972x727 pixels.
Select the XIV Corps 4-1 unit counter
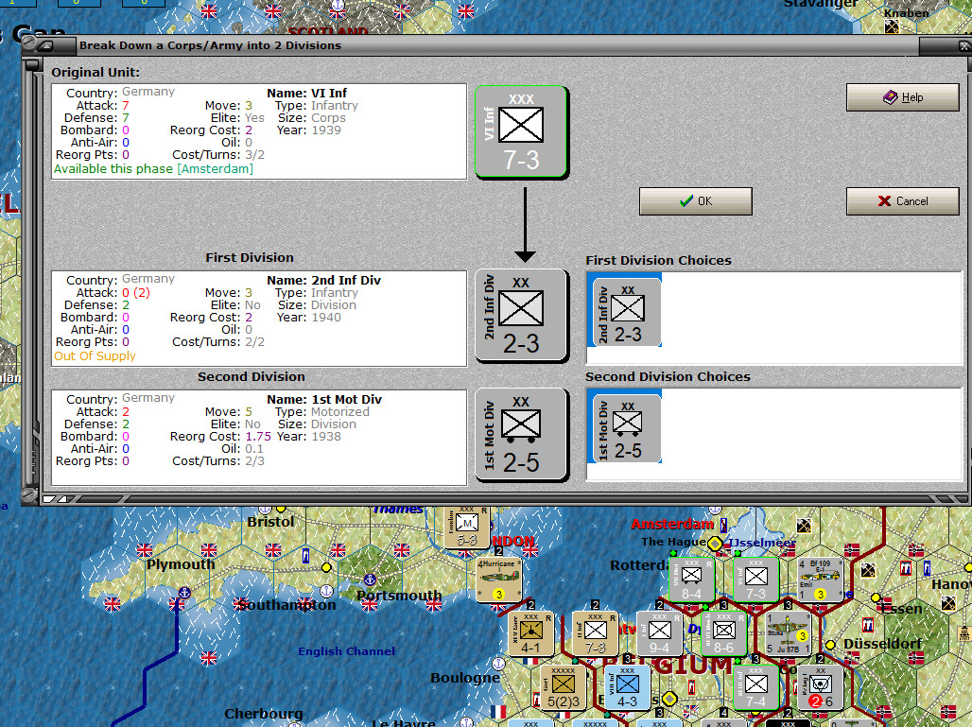530,634
